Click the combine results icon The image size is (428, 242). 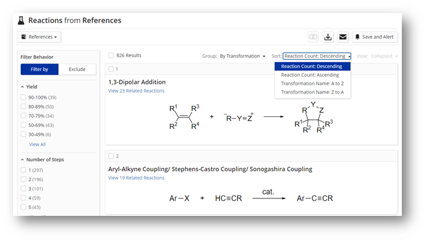313,37
